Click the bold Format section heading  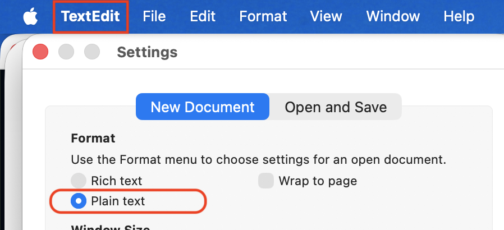point(93,139)
